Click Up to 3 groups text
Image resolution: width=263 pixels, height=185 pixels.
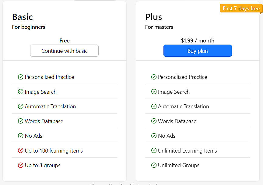(x=42, y=166)
